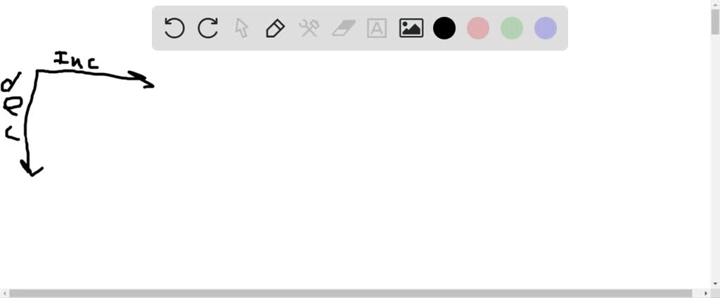Click the undo arrow icon
The width and height of the screenshot is (720, 298).
click(174, 28)
